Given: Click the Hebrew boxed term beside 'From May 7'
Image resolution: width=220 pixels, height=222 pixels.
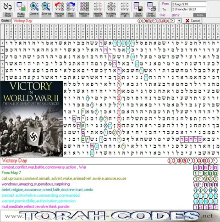Looking at the screenshot, I should [x=205, y=173].
